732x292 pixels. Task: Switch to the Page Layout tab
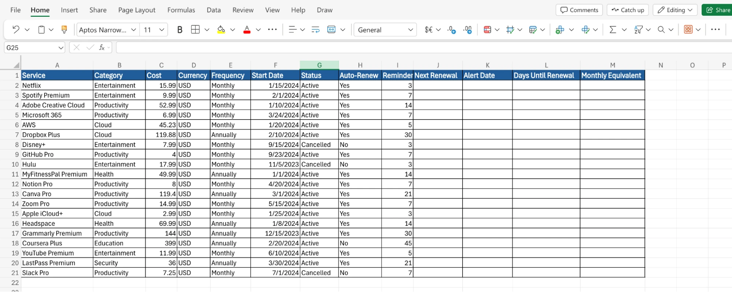[x=137, y=10]
